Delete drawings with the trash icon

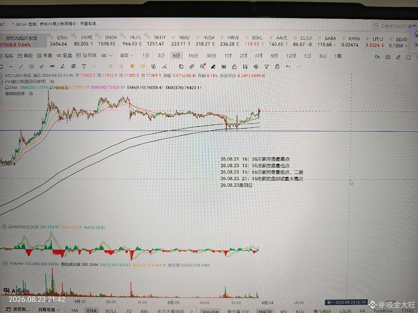pyautogui.click(x=277, y=67)
